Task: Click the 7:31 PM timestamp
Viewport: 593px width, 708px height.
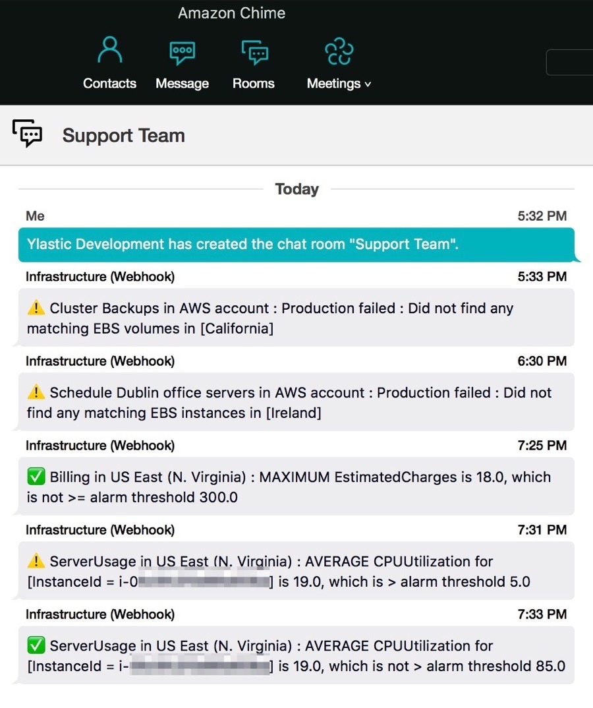Action: coord(542,529)
